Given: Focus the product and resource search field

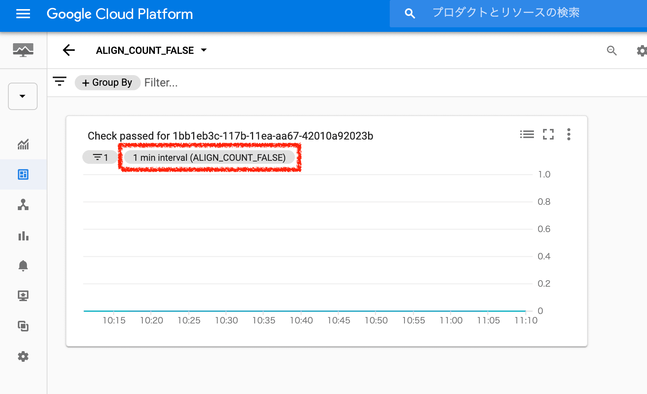Looking at the screenshot, I should click(518, 14).
